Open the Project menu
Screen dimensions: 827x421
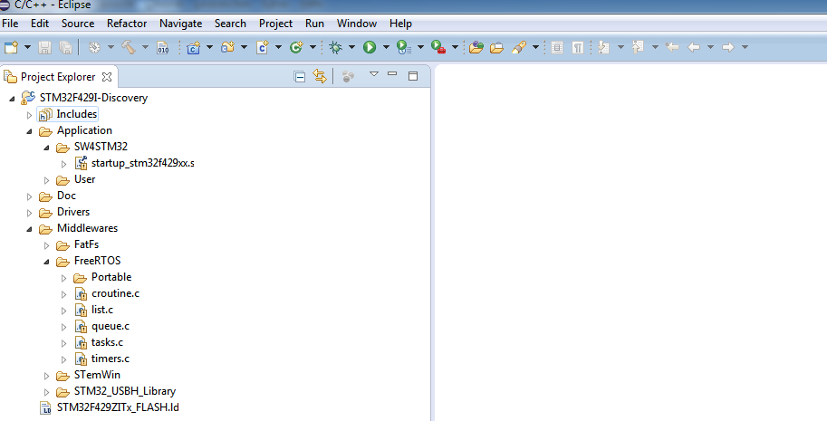click(x=275, y=23)
